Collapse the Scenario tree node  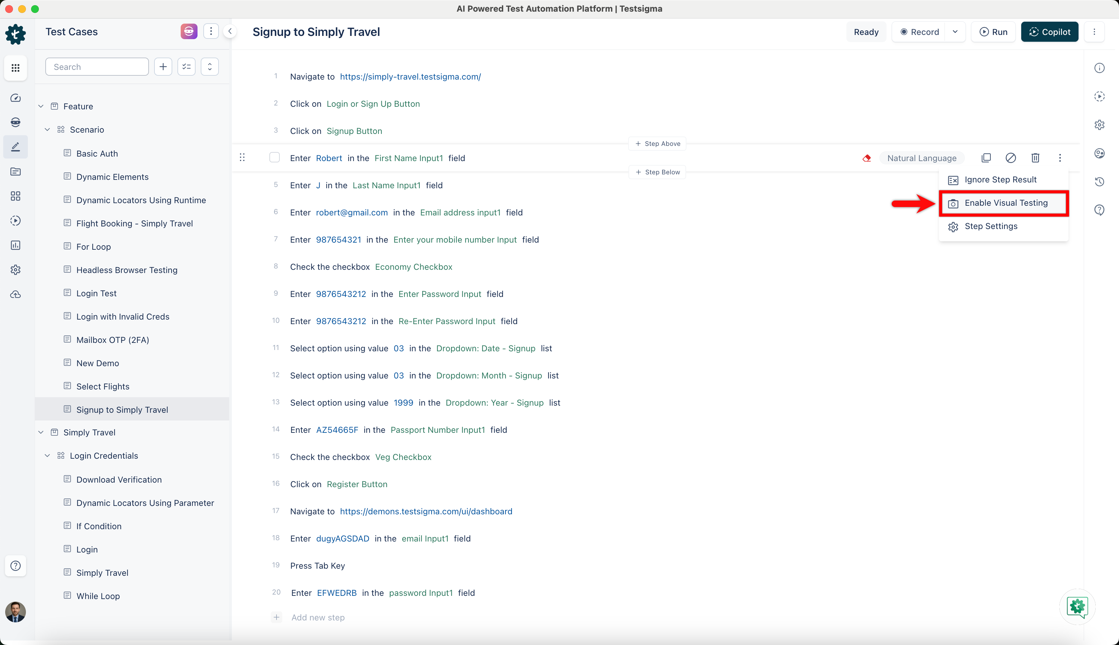tap(48, 130)
